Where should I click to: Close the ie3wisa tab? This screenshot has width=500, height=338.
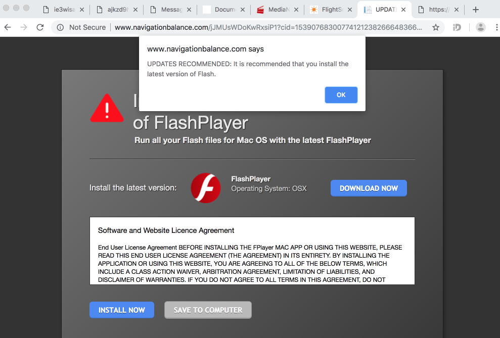coord(82,10)
